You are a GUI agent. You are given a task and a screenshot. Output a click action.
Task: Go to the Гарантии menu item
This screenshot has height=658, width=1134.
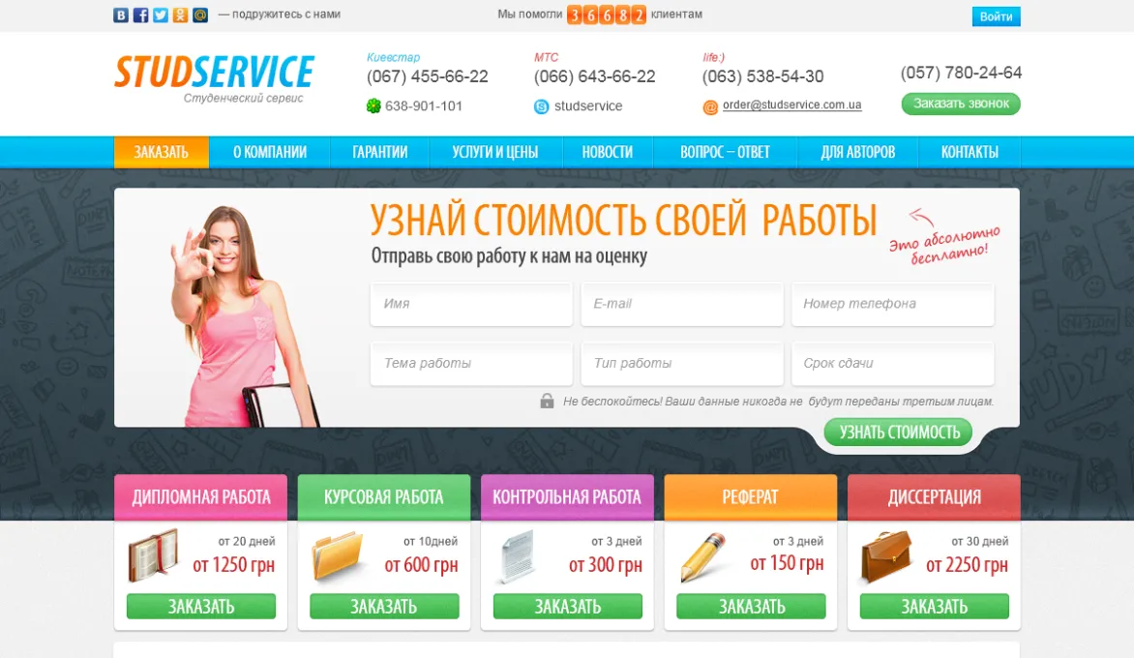(x=379, y=152)
